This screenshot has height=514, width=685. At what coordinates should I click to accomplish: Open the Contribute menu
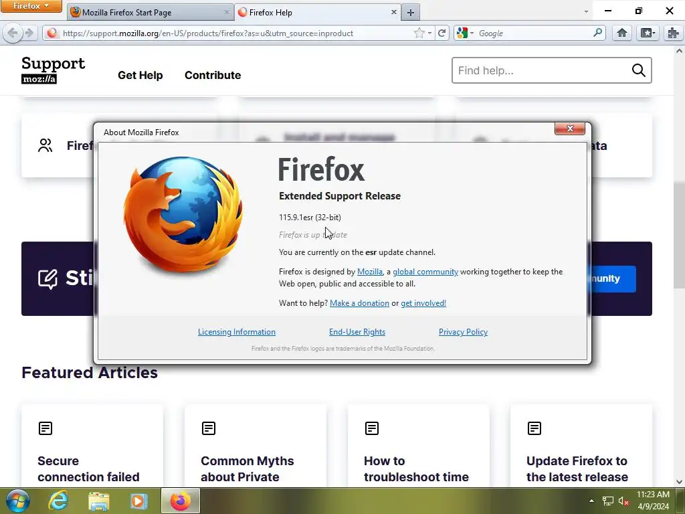(213, 75)
